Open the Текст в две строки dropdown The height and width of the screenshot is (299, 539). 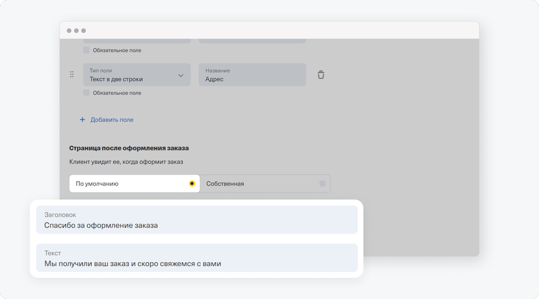137,75
